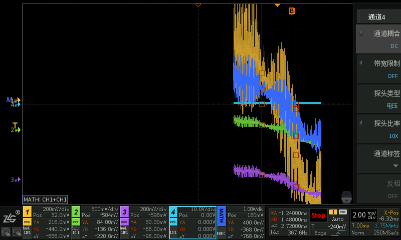This screenshot has height=240, width=401.
Task: Select the cyan channel 4 indicator
Action: [173, 211]
